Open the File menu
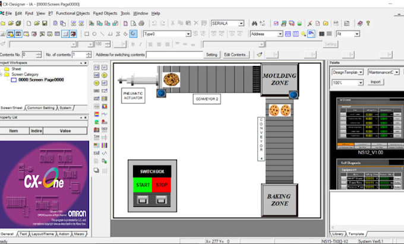Screen dimensions: 404x244 click(x=8, y=14)
